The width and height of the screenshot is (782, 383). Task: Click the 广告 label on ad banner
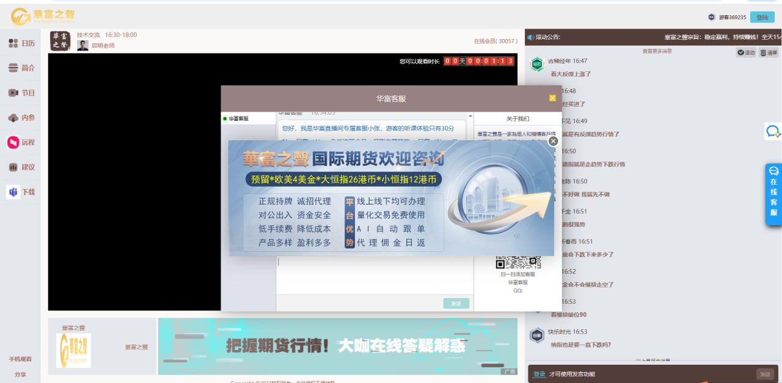tap(509, 371)
